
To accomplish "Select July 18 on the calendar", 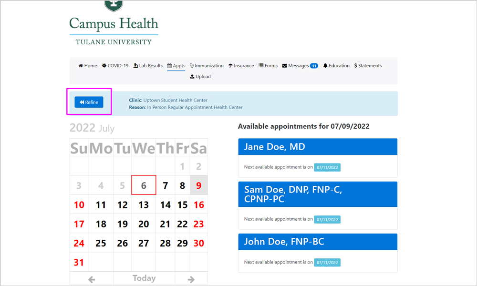I will point(101,224).
